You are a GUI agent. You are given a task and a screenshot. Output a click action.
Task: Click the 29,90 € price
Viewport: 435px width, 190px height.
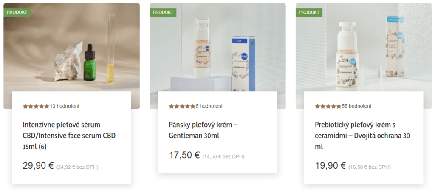(38, 165)
